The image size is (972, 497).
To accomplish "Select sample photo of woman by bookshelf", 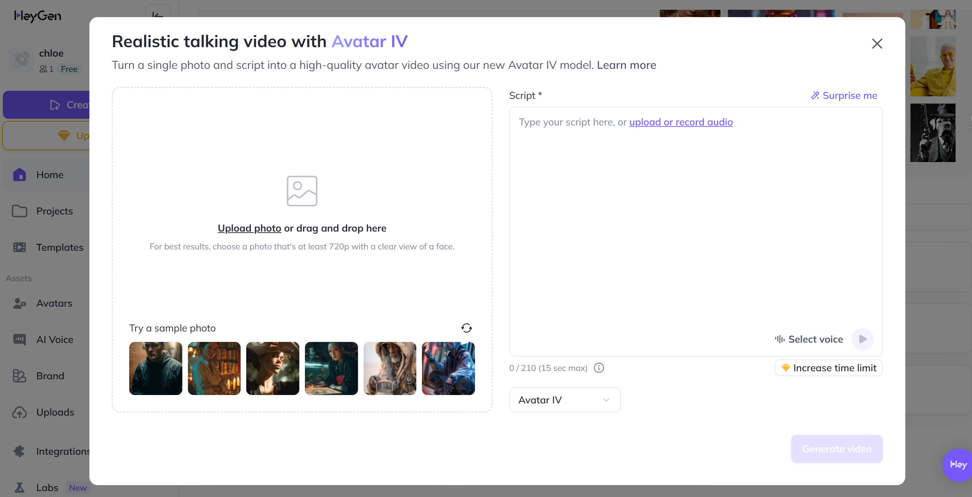I will pyautogui.click(x=214, y=368).
